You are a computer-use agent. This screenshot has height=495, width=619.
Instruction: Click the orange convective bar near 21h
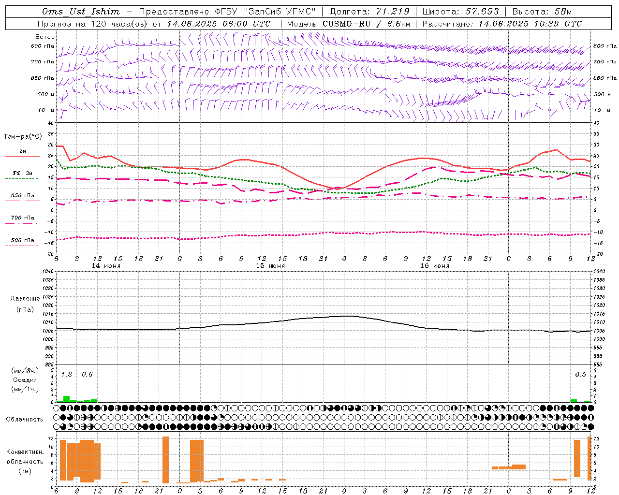[x=166, y=460]
